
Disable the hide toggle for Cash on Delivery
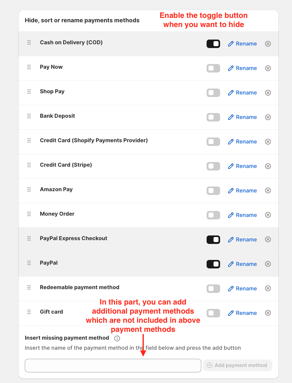point(213,44)
